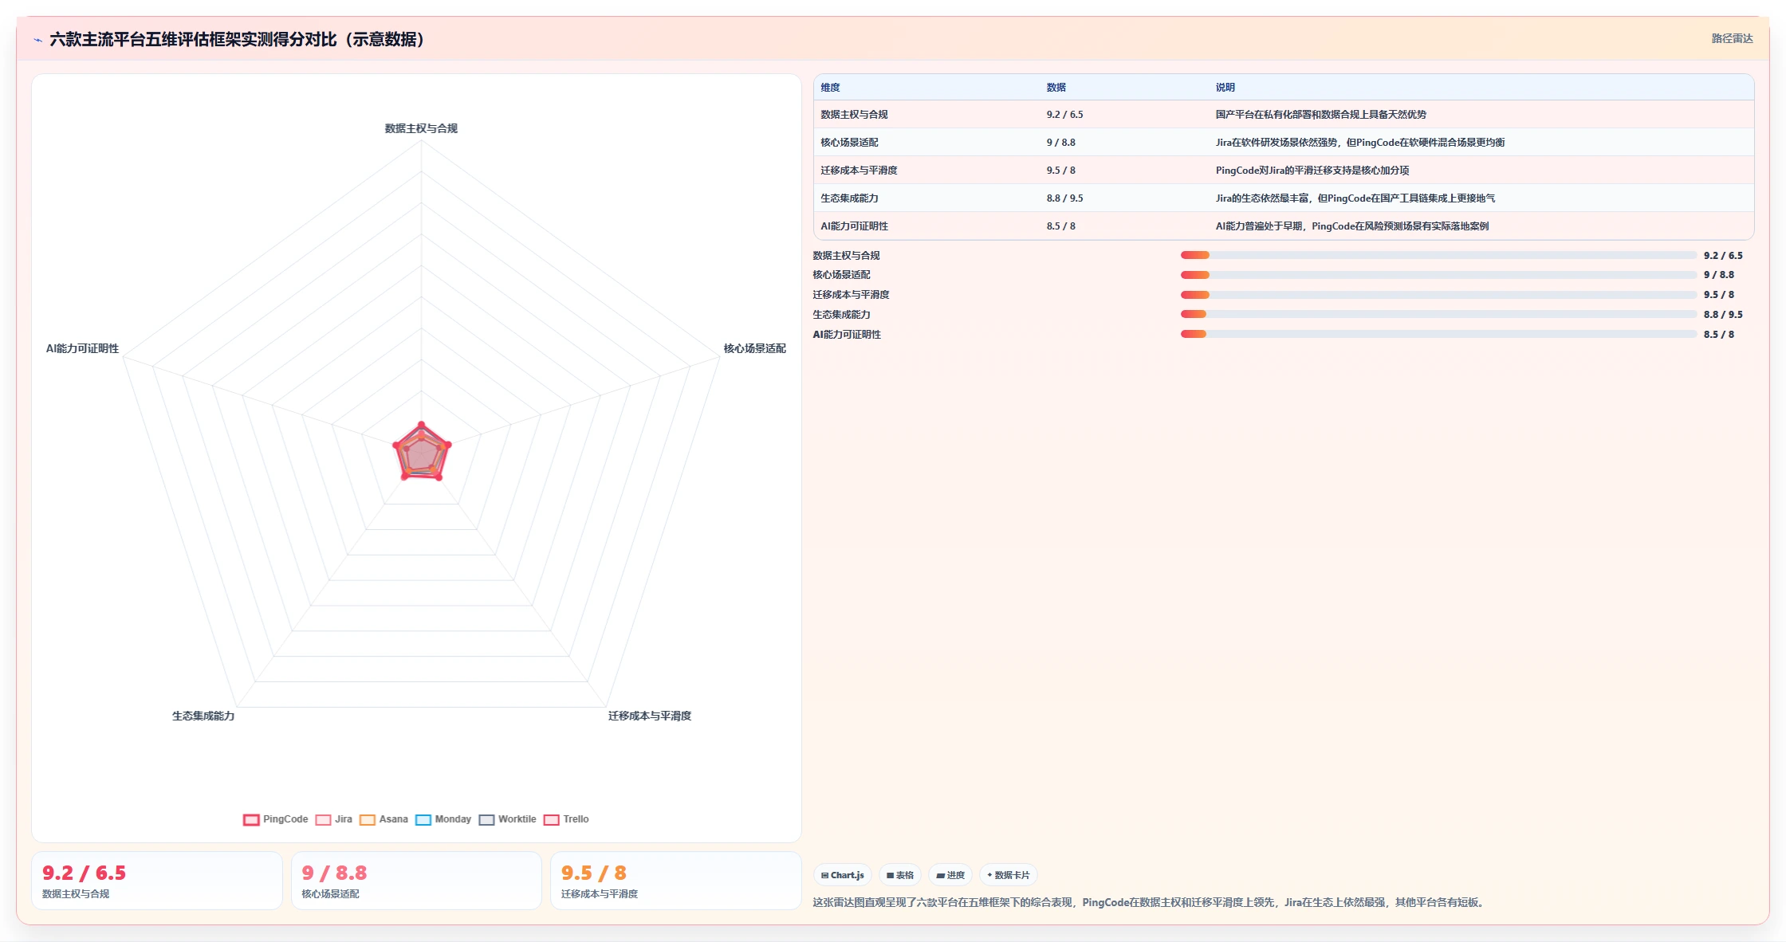This screenshot has width=1786, height=942.
Task: Click the footer caption starting with 这张雷达图直观呈现
Action: tap(1150, 902)
